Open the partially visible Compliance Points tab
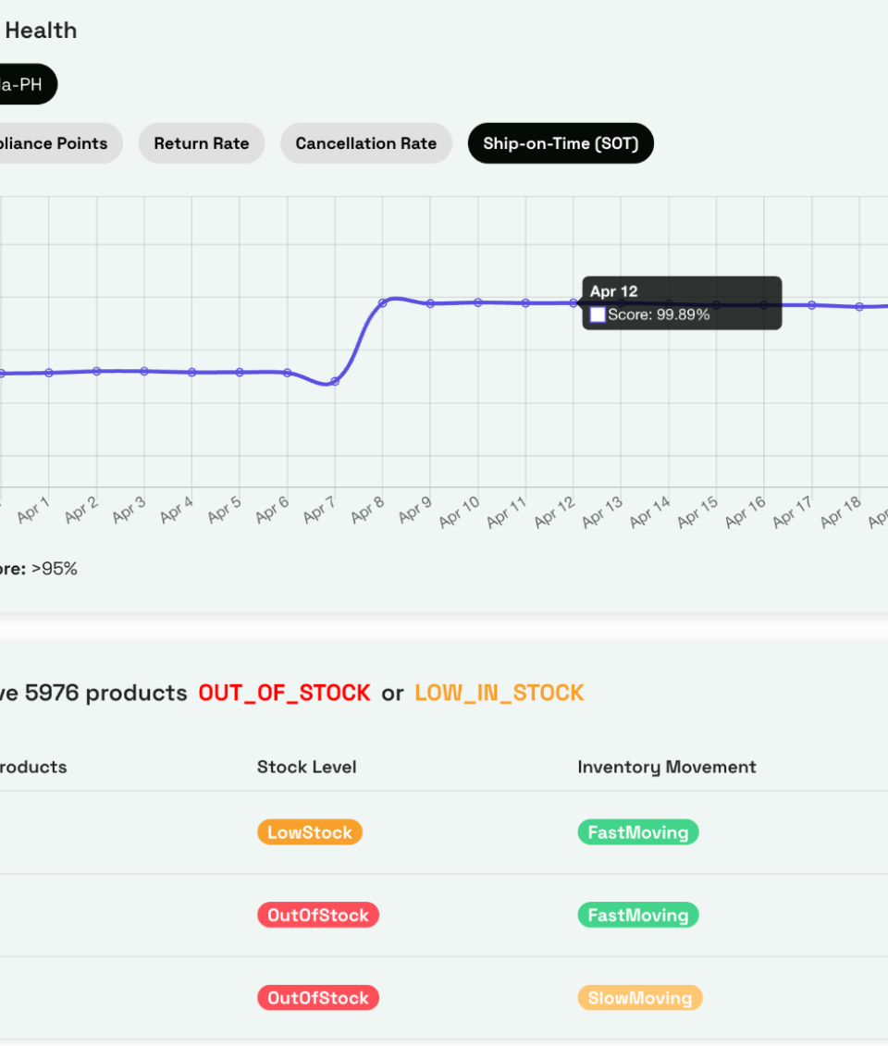Viewport: 888px width, 1046px height. pos(57,143)
